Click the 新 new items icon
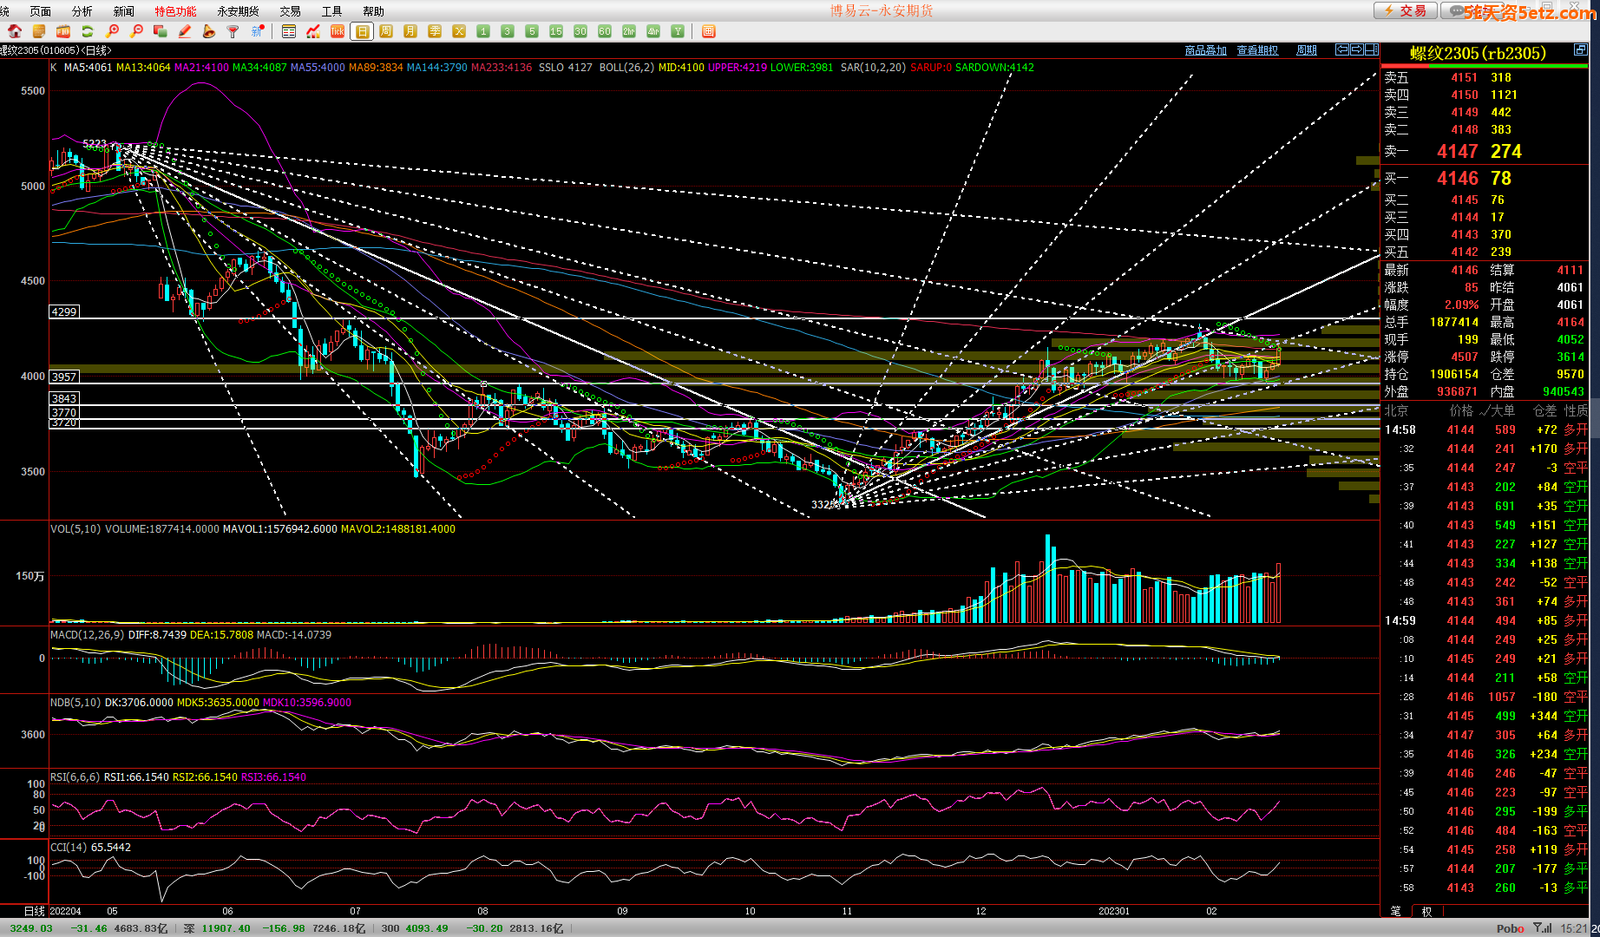This screenshot has height=937, width=1600. [x=258, y=31]
